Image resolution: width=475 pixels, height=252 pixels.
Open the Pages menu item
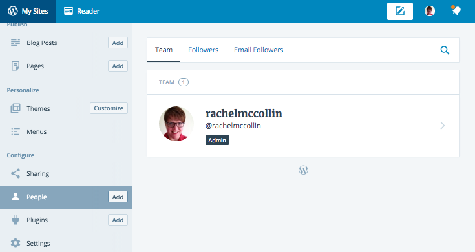click(35, 66)
